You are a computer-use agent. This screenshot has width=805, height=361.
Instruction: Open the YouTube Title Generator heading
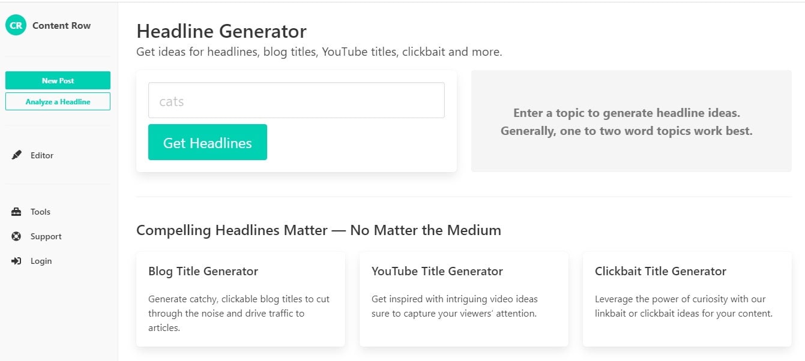[437, 271]
